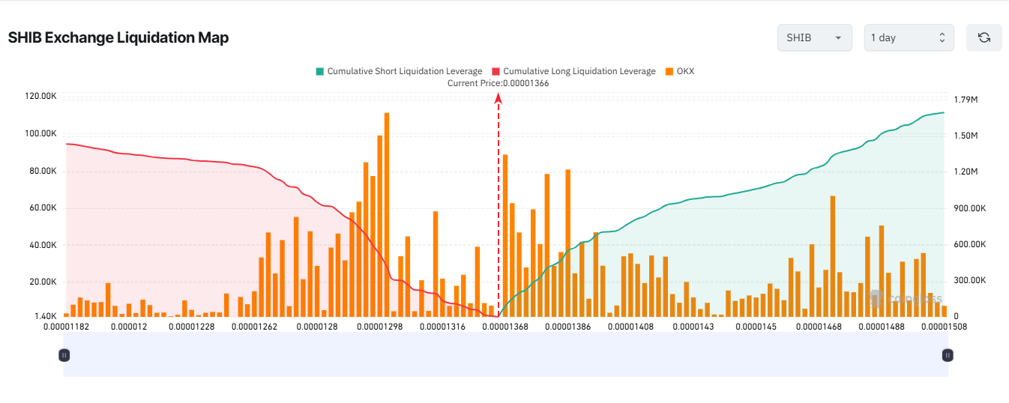This screenshot has width=1009, height=403.
Task: Click the 0.0000145 x-axis label
Action: coord(756,327)
